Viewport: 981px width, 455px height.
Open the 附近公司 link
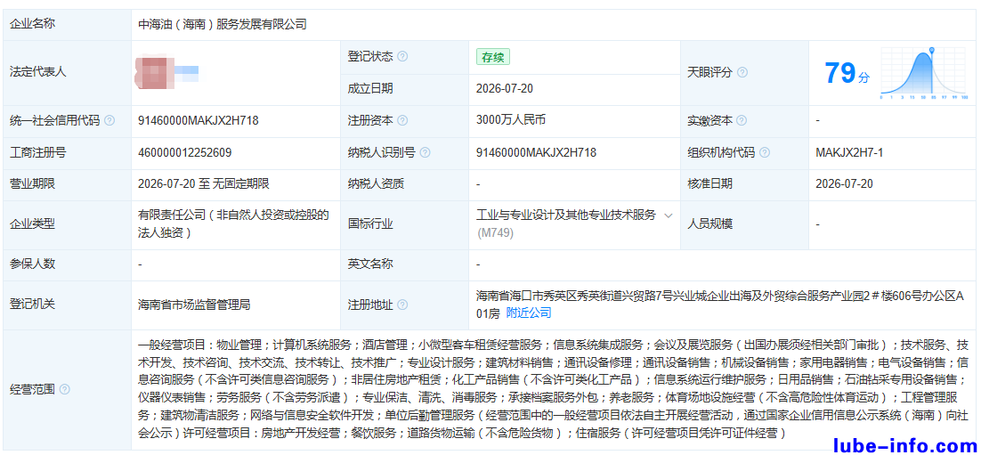pos(529,313)
